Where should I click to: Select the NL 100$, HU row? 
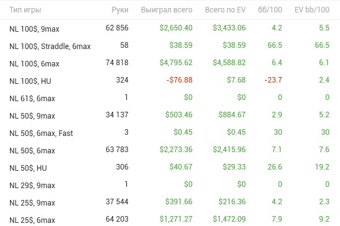pos(170,80)
